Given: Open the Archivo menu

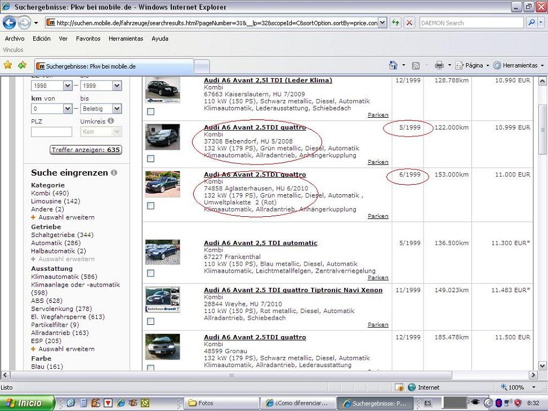Looking at the screenshot, I should coord(15,38).
